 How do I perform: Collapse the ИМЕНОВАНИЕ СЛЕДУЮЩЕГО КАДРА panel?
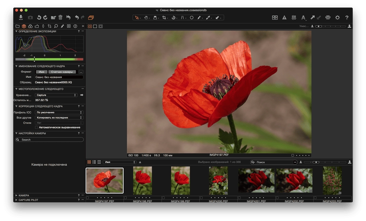coord(16,66)
